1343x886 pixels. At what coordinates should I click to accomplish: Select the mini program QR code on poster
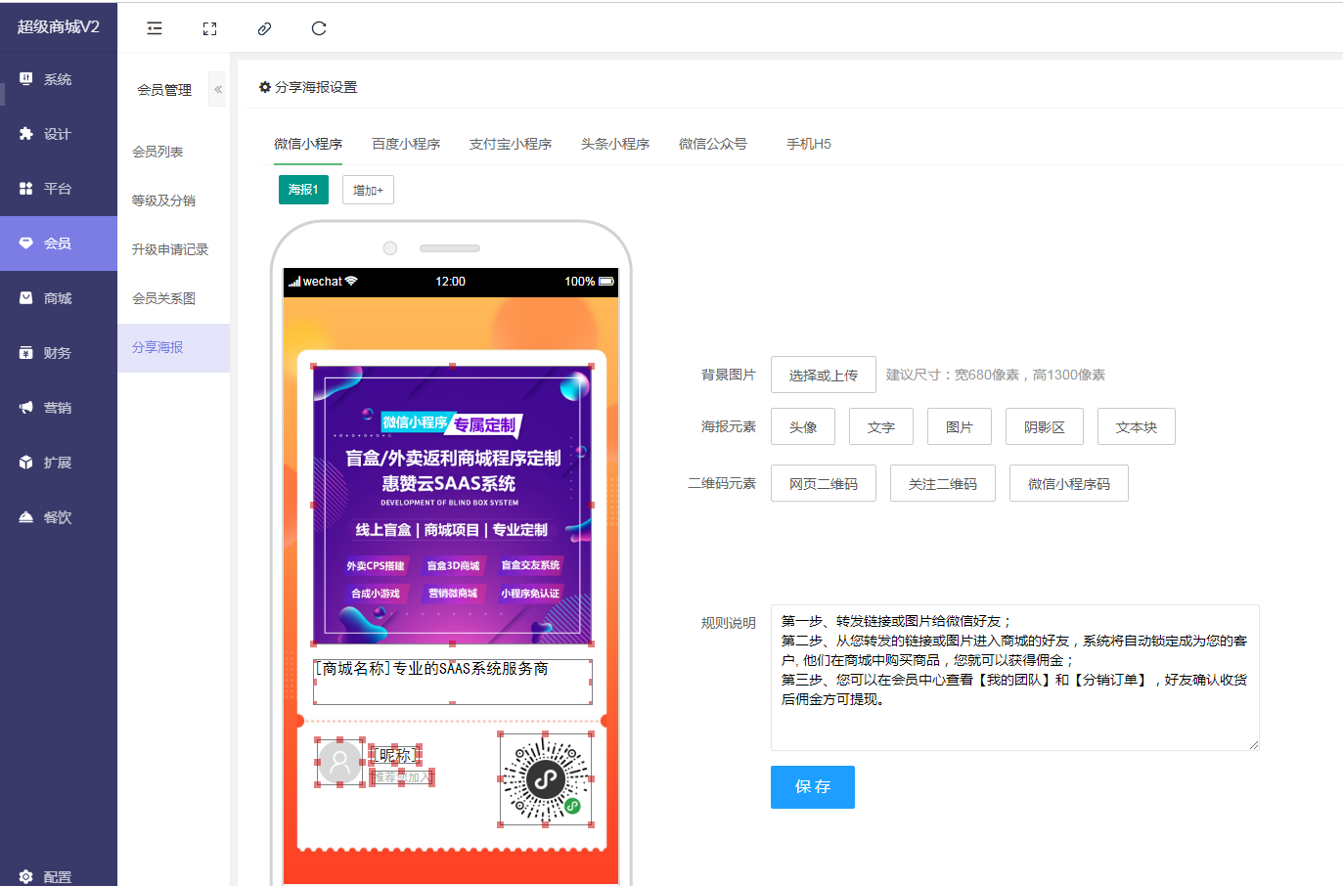tap(546, 779)
